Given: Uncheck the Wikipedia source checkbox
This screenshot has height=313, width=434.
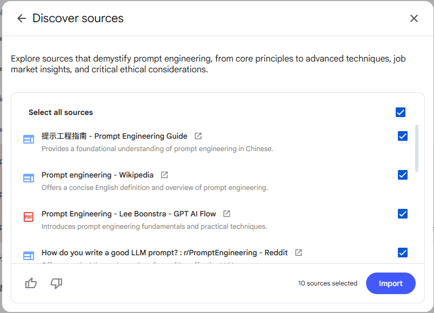Looking at the screenshot, I should coord(403,175).
